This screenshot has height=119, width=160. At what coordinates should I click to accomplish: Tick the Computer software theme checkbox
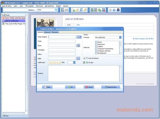96,51
